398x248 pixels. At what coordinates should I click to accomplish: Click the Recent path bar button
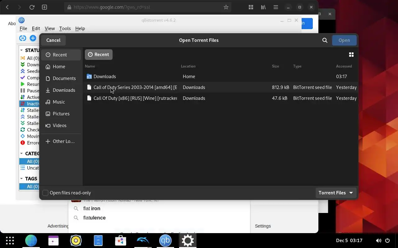[x=99, y=55]
